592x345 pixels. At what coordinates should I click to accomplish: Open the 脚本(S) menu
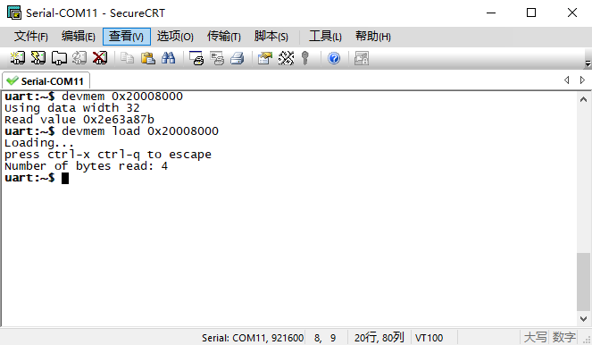click(271, 37)
